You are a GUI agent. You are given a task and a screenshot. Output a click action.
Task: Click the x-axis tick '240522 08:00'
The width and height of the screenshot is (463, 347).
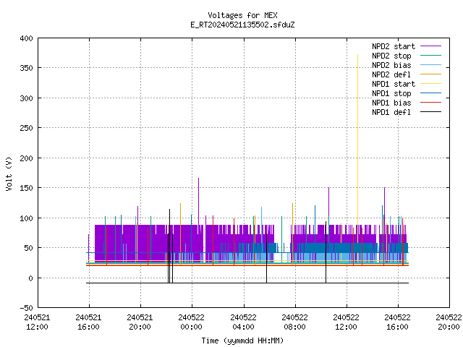click(x=294, y=322)
